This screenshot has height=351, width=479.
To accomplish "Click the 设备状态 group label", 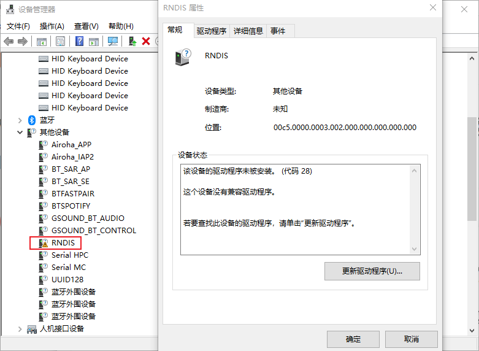I will (193, 155).
